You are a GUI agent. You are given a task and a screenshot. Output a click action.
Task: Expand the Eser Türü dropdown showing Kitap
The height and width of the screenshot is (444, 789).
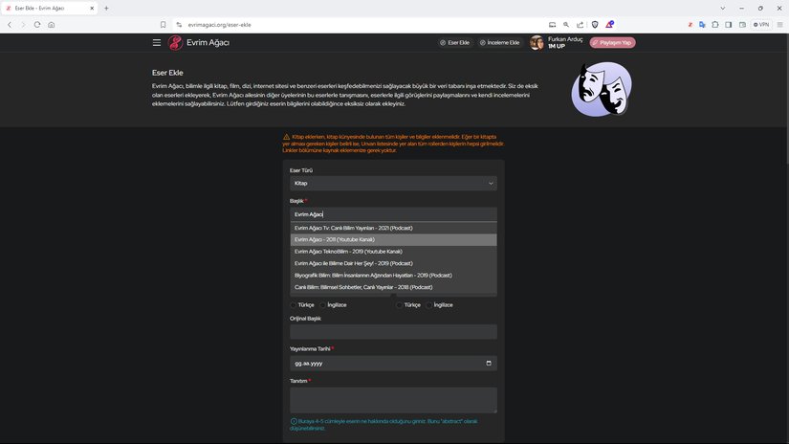(393, 183)
